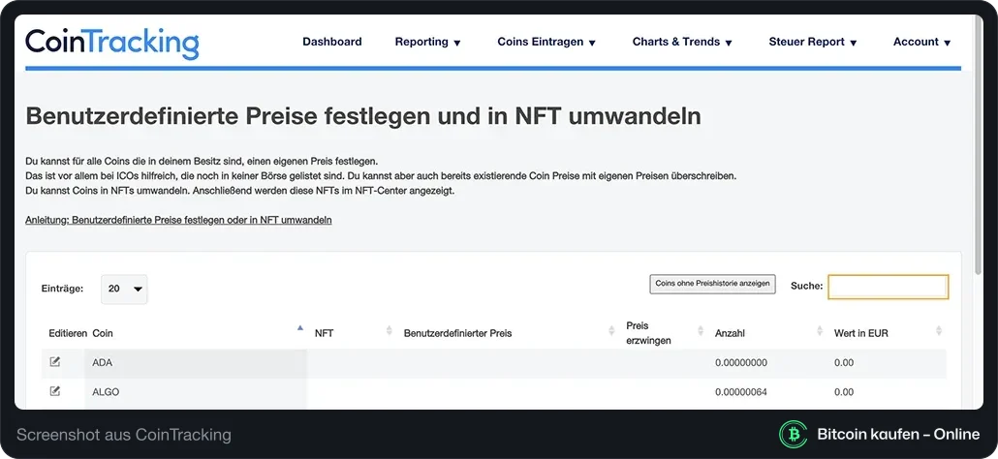
Task: Click the Bitcoin logo icon in footer
Action: [x=793, y=434]
